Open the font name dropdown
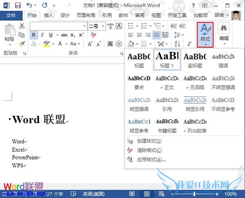 tap(85, 26)
